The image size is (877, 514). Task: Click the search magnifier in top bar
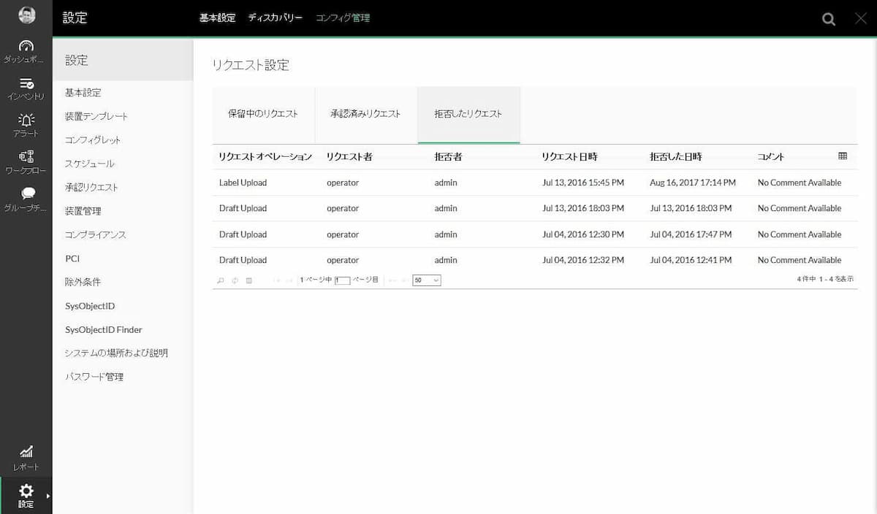coord(828,19)
